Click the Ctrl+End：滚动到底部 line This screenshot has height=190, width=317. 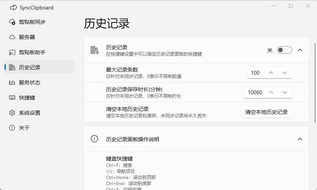pos(128,183)
